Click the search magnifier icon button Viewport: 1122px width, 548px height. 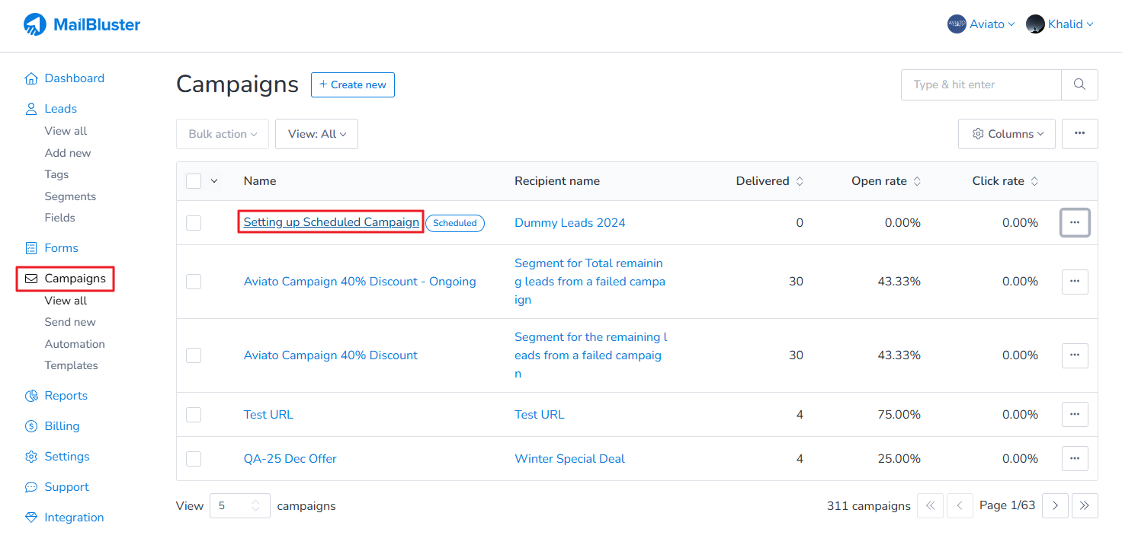coord(1079,84)
